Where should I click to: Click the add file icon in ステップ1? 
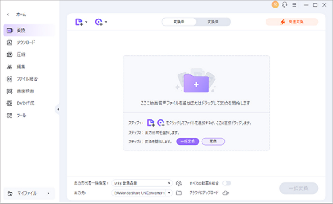point(151,123)
